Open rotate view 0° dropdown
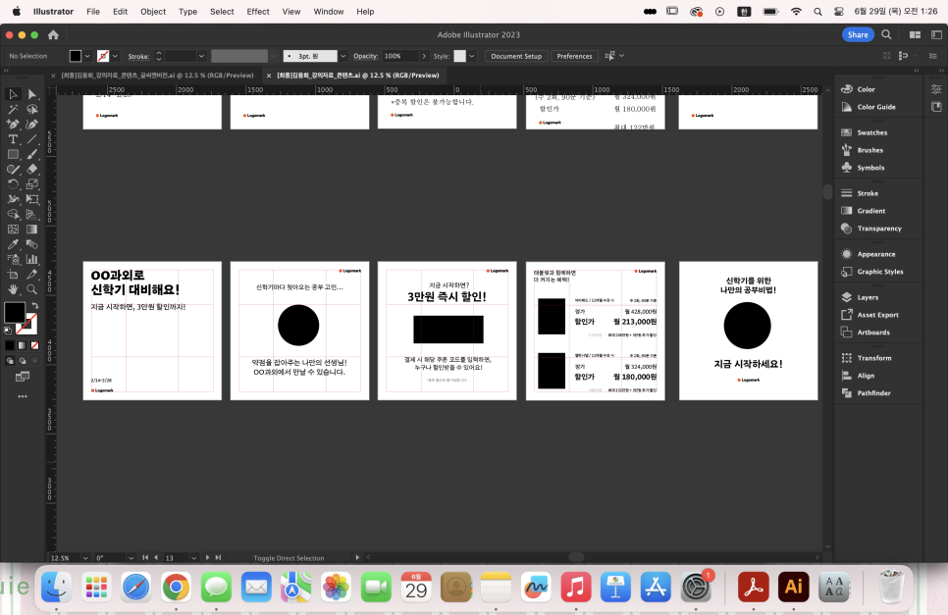 [131, 558]
